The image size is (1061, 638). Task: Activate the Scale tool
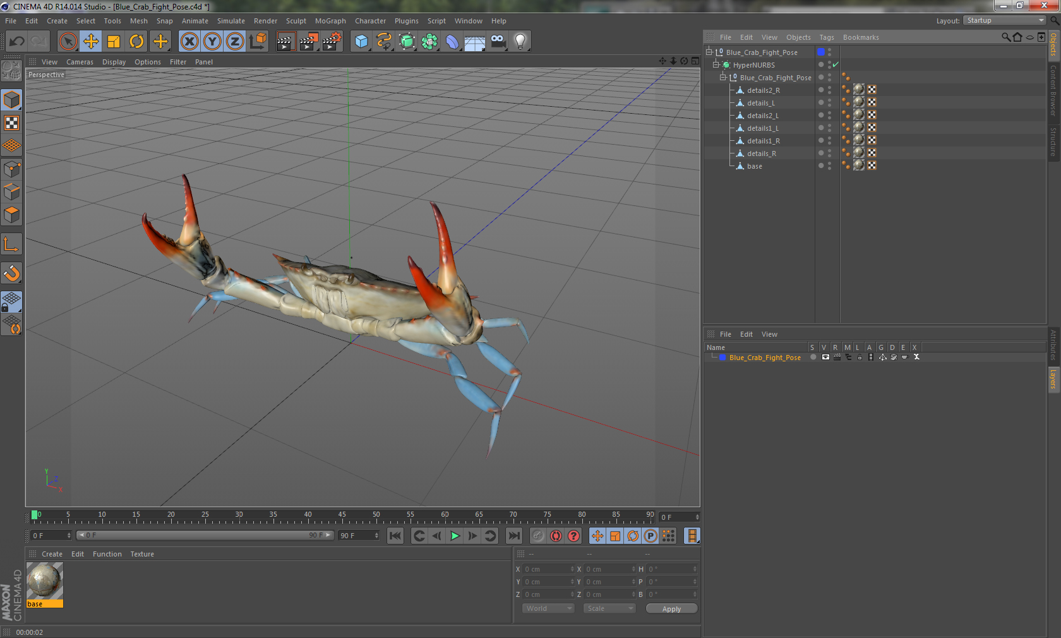coord(114,42)
